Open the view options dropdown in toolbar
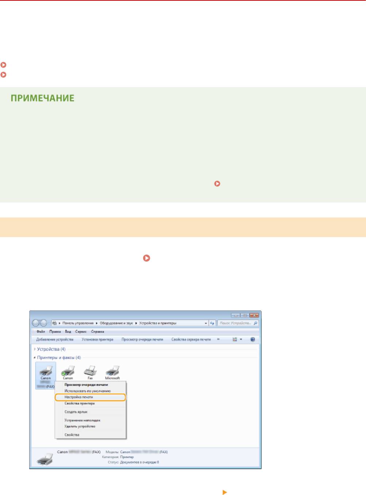Screen dimensions: 366x495 coord(241,339)
